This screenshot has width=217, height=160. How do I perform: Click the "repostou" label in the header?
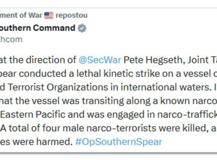coord(72,15)
